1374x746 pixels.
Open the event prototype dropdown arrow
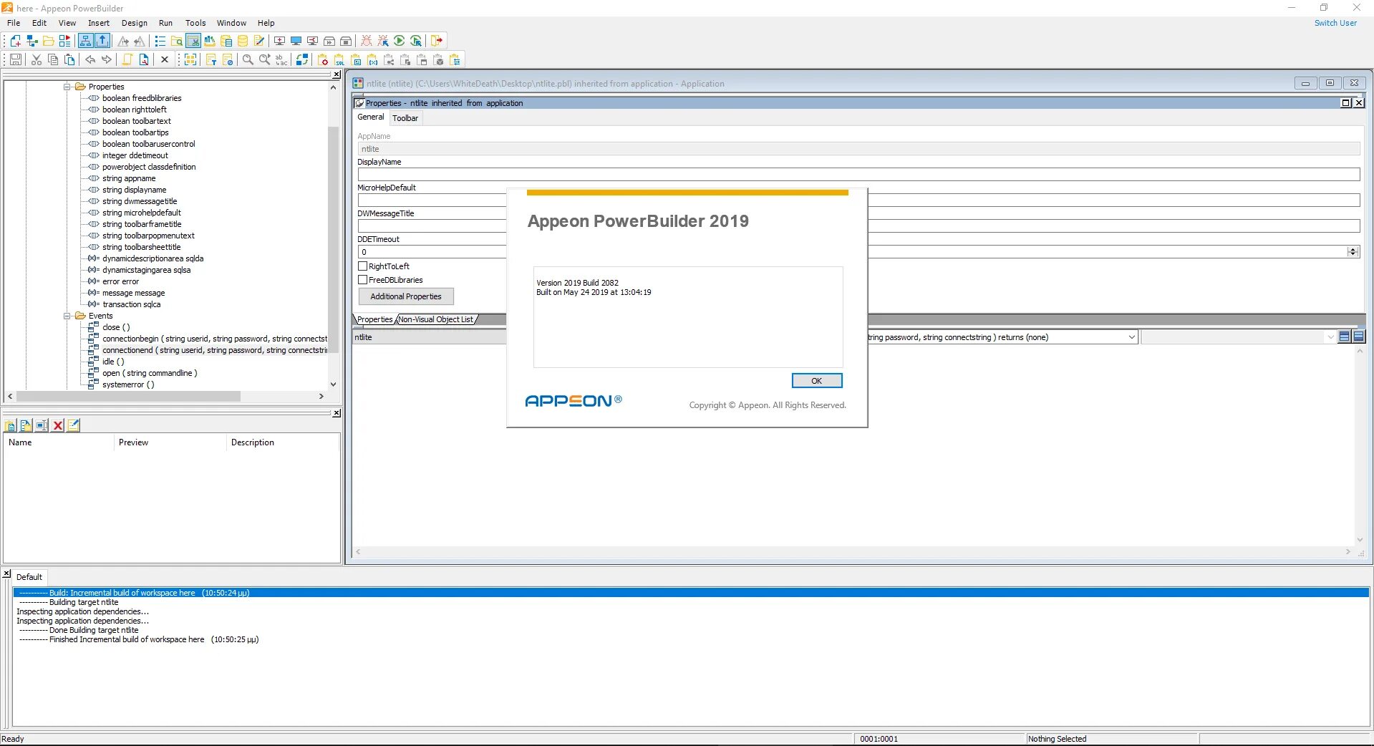click(x=1131, y=337)
